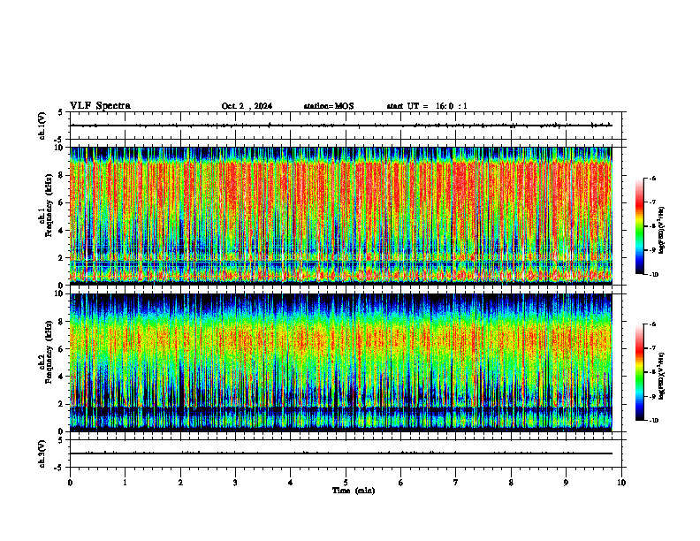The height and width of the screenshot is (541, 700).
Task: Click time axis tick label "4"
Action: (x=291, y=483)
